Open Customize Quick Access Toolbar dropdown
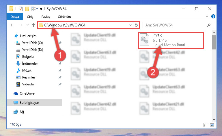The image size is (222, 136). click(x=41, y=9)
